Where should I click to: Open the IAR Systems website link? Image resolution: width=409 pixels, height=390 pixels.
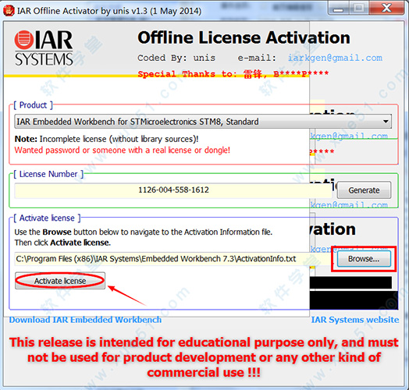click(355, 320)
